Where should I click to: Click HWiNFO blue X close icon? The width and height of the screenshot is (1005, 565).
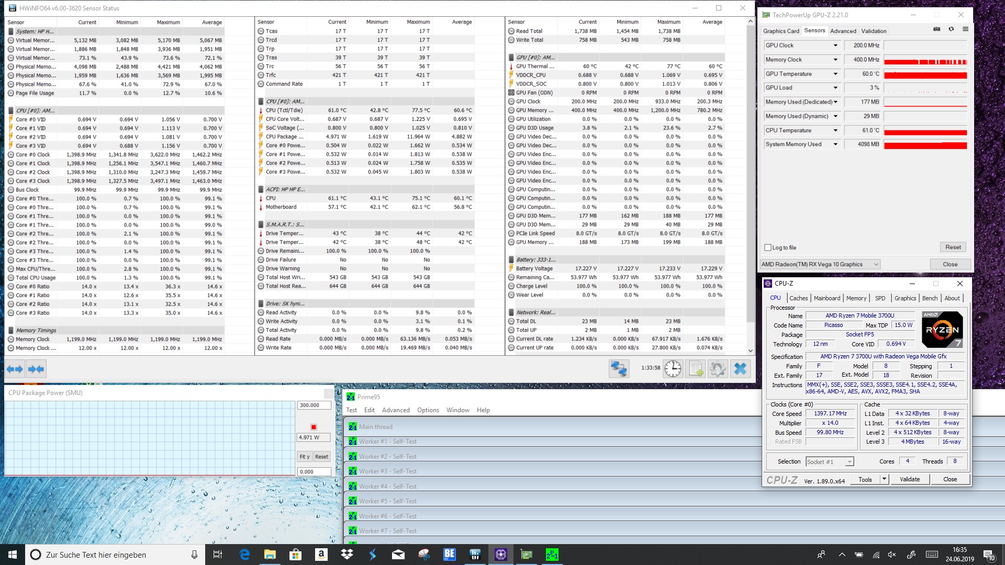coord(740,369)
